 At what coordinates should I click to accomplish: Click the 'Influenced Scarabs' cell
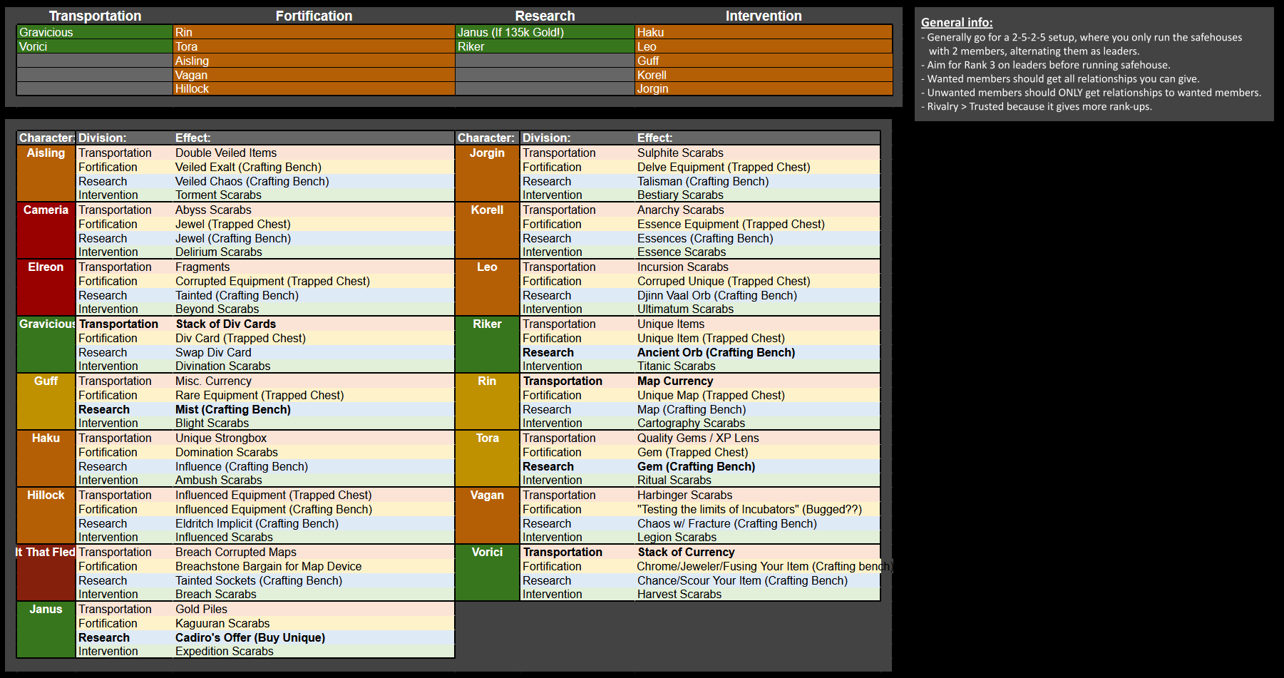pyautogui.click(x=314, y=537)
